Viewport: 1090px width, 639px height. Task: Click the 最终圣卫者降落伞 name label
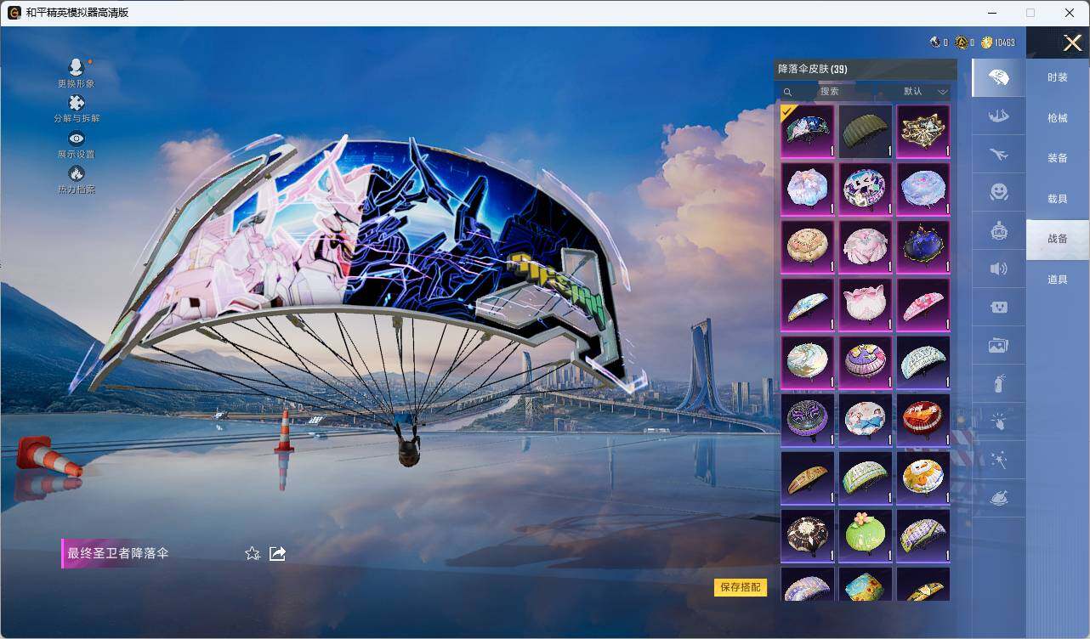point(118,553)
